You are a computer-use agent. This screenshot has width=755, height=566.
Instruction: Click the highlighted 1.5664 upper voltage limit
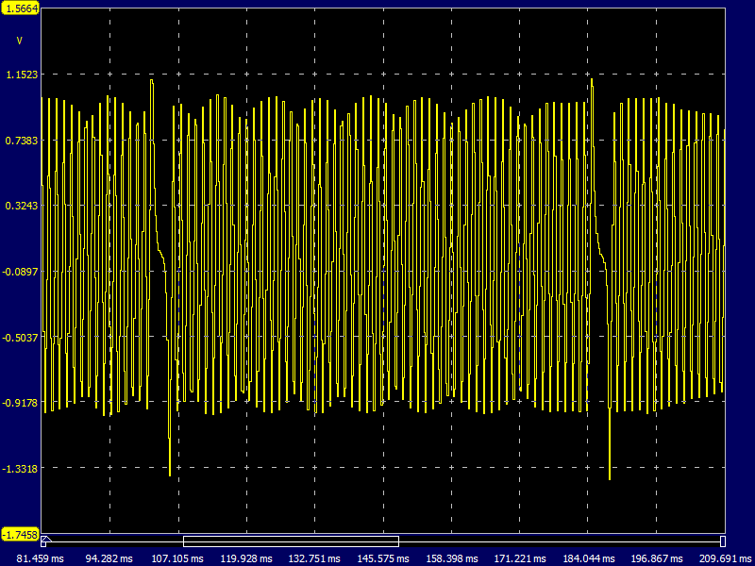coord(20,8)
